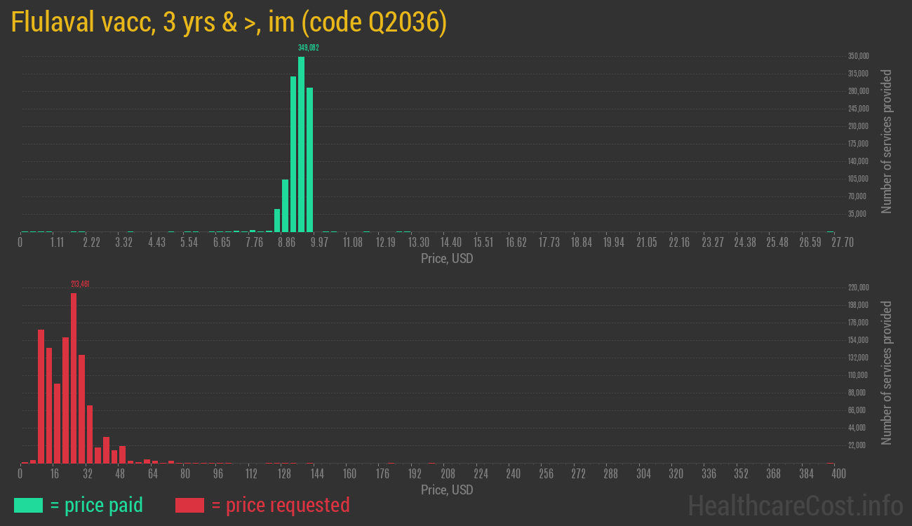This screenshot has width=912, height=526.
Task: Select the "= price paid" legend text
Action: [97, 505]
